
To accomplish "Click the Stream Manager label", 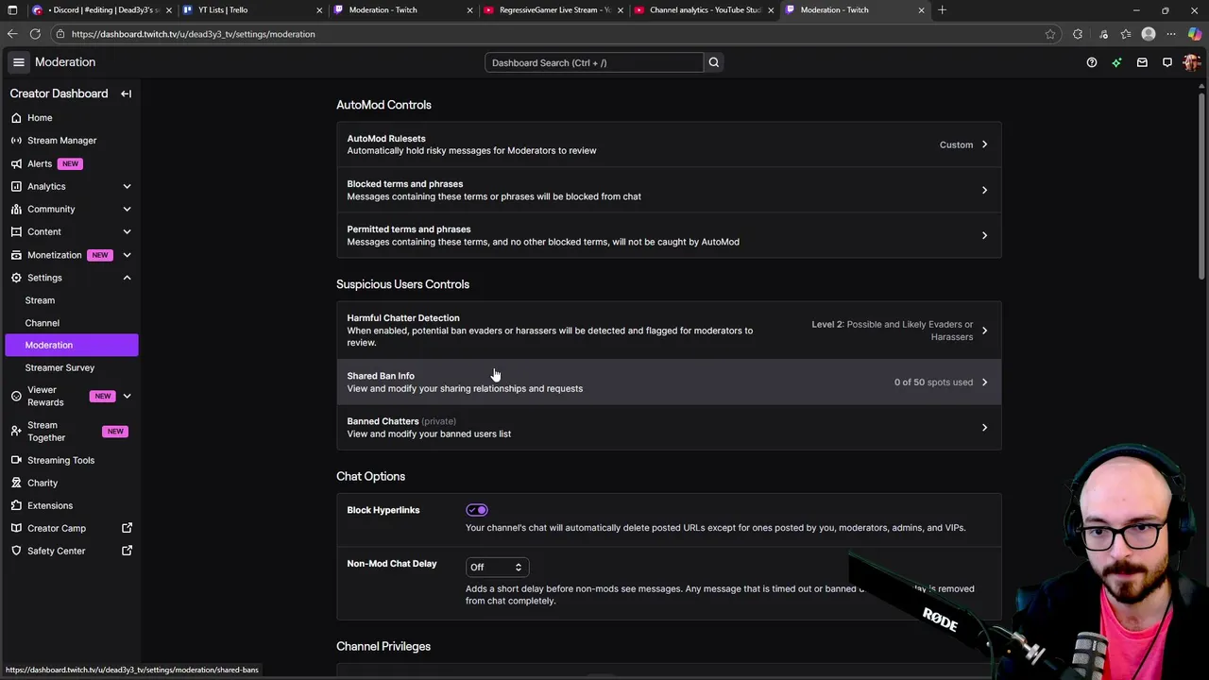I will coord(62,141).
